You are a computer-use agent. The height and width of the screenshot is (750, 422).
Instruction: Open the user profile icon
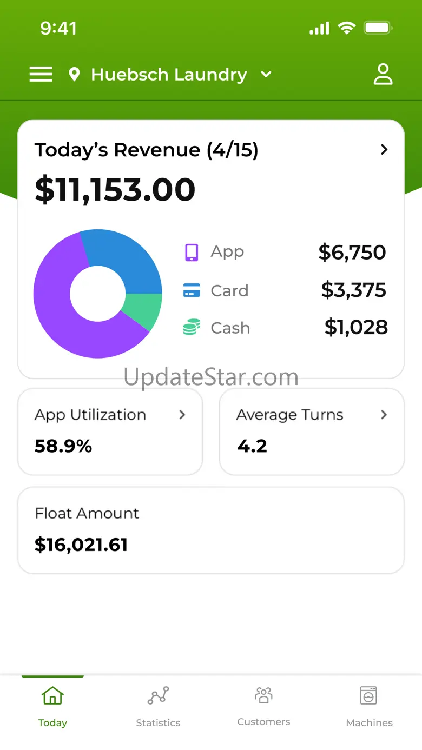383,74
